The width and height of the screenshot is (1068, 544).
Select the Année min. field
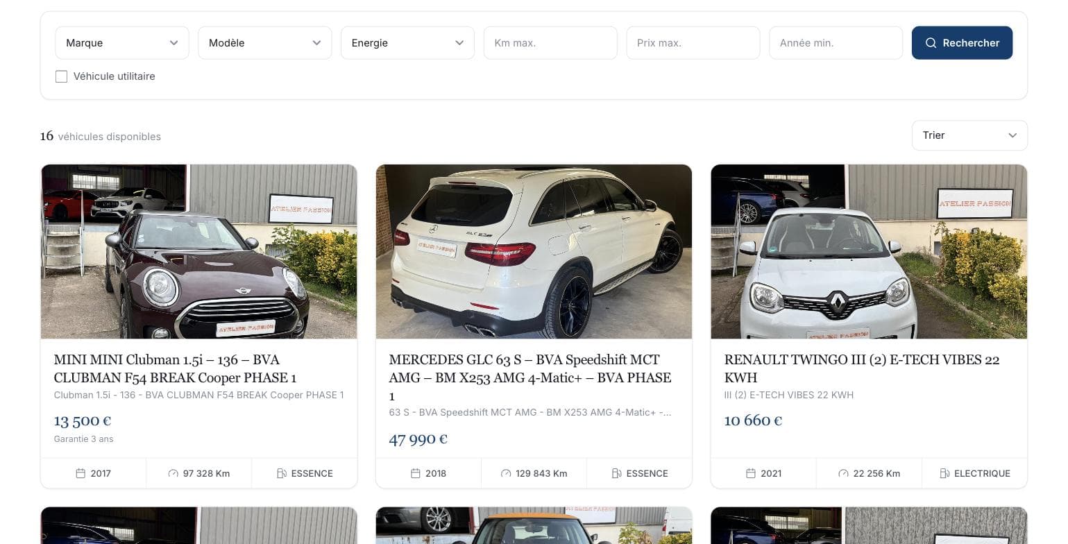tap(836, 43)
